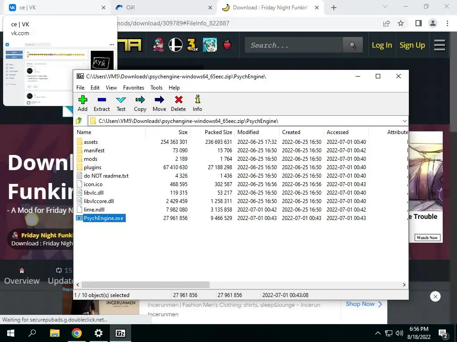Open the notification center icon
Image resolution: width=457 pixels, height=342 pixels.
click(443, 334)
